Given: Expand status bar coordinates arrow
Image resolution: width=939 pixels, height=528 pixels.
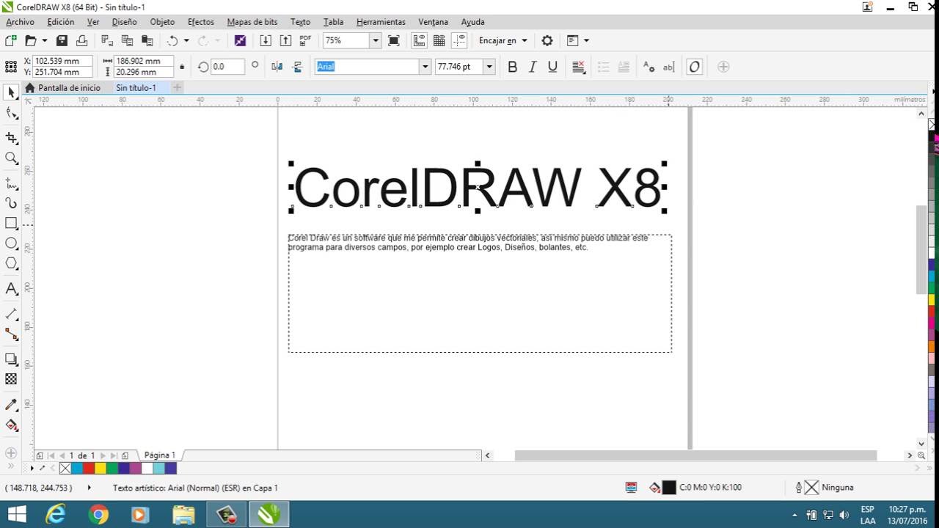Looking at the screenshot, I should 89,488.
